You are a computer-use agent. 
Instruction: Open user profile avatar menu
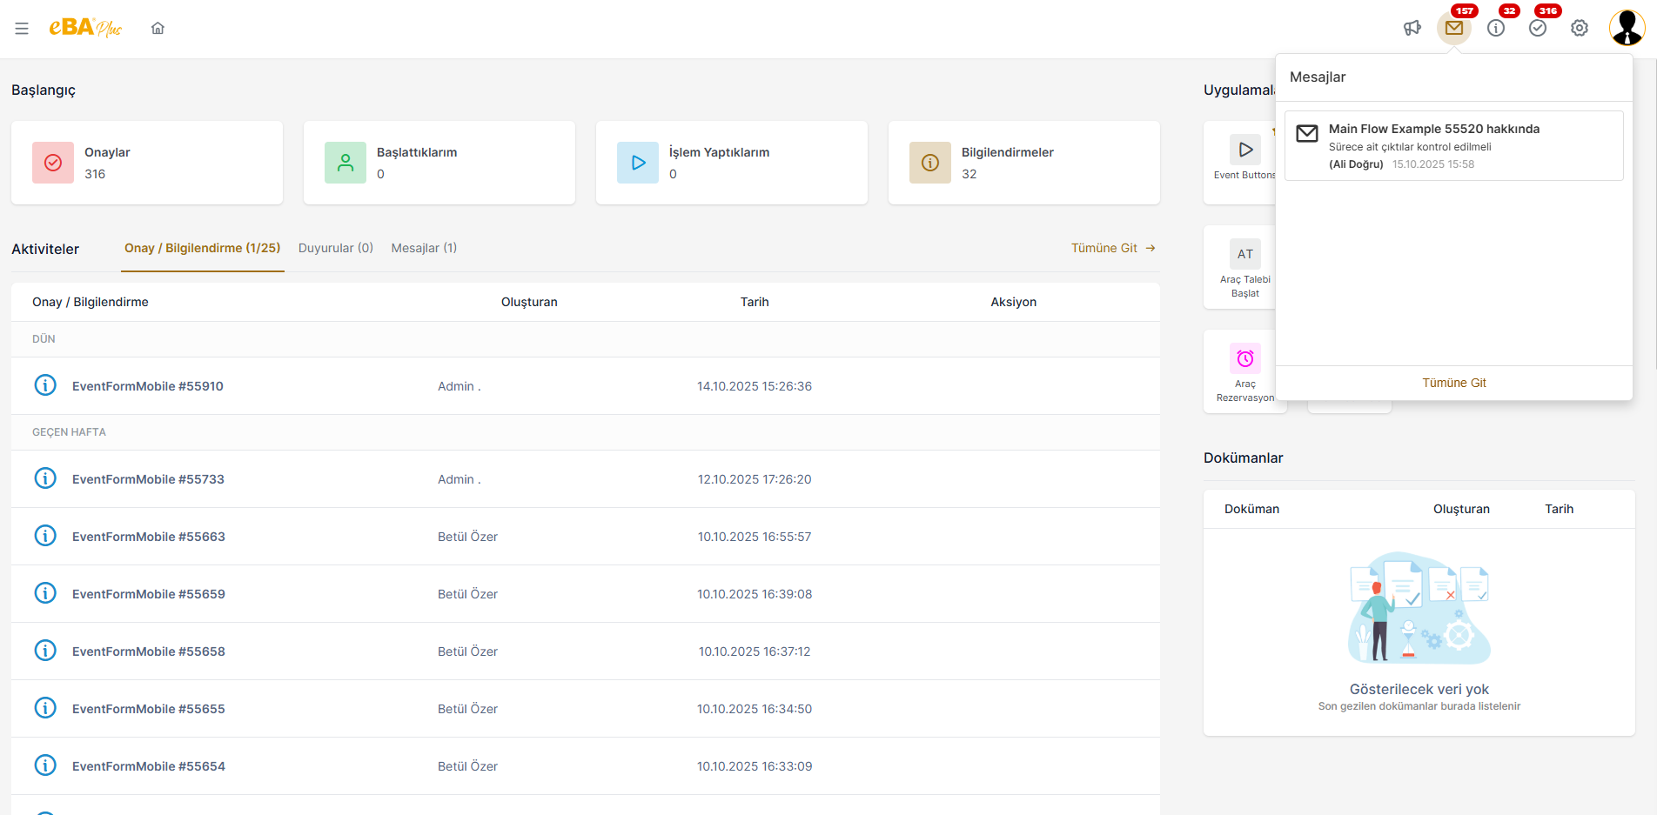(x=1626, y=28)
